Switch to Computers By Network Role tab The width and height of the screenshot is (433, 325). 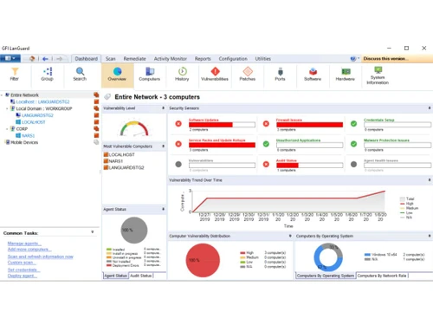[382, 276]
